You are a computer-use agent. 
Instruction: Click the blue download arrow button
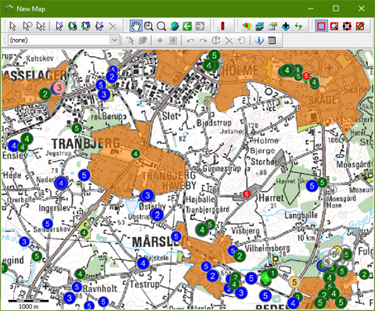[286, 26]
